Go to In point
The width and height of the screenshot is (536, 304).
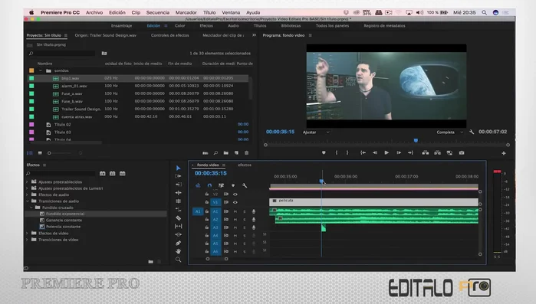pyautogui.click(x=363, y=153)
